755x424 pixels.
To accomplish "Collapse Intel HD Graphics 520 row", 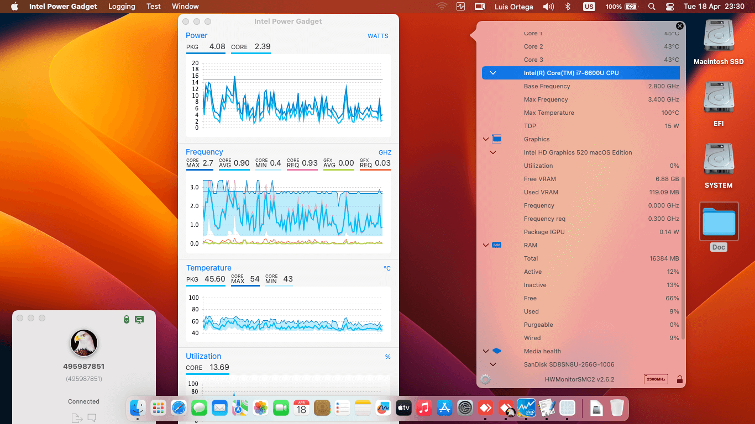I will coord(493,152).
